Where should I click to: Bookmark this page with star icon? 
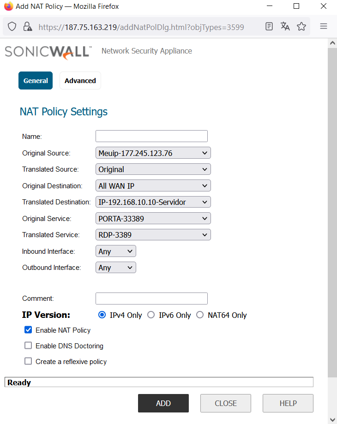click(301, 26)
